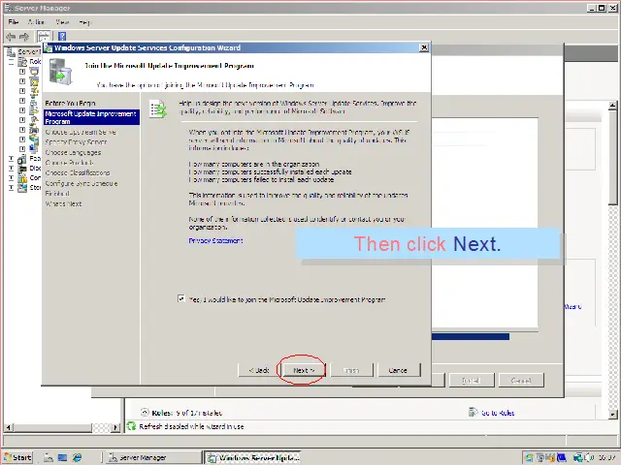Select the Features node icon in tree
This screenshot has width=621, height=465.
tap(22, 159)
